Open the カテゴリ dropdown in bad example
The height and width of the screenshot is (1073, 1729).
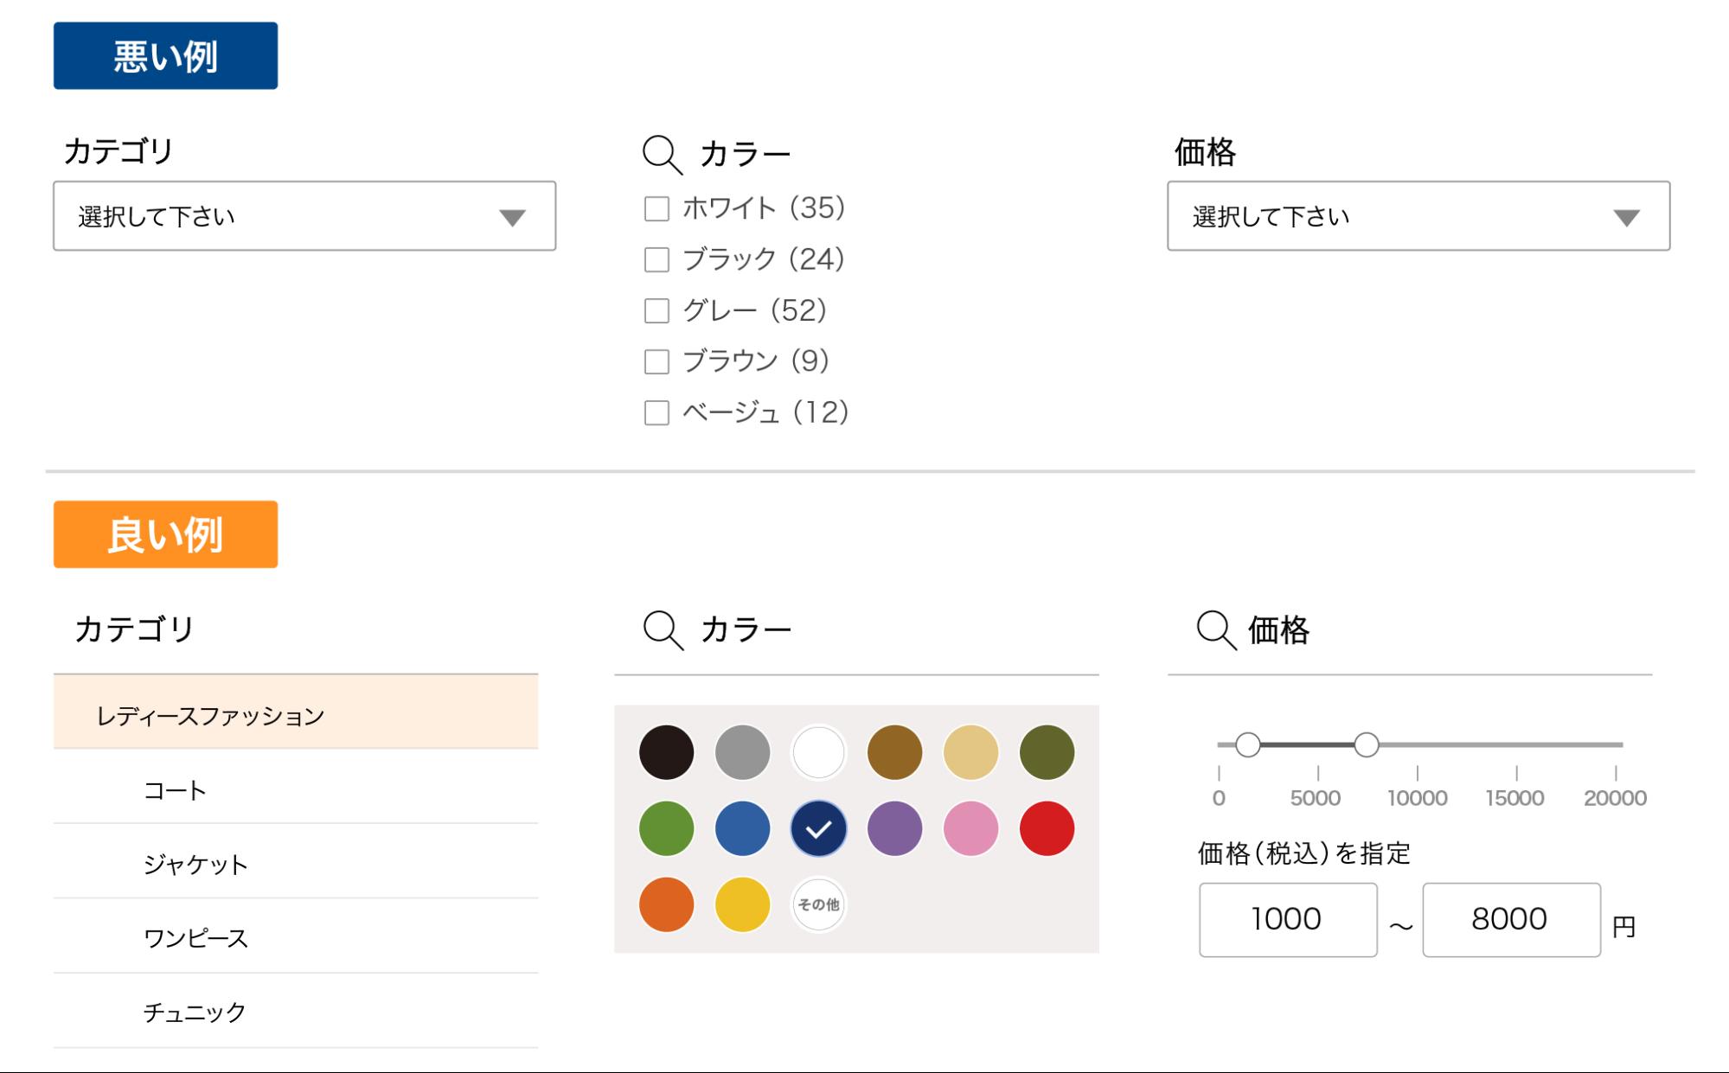tap(304, 216)
